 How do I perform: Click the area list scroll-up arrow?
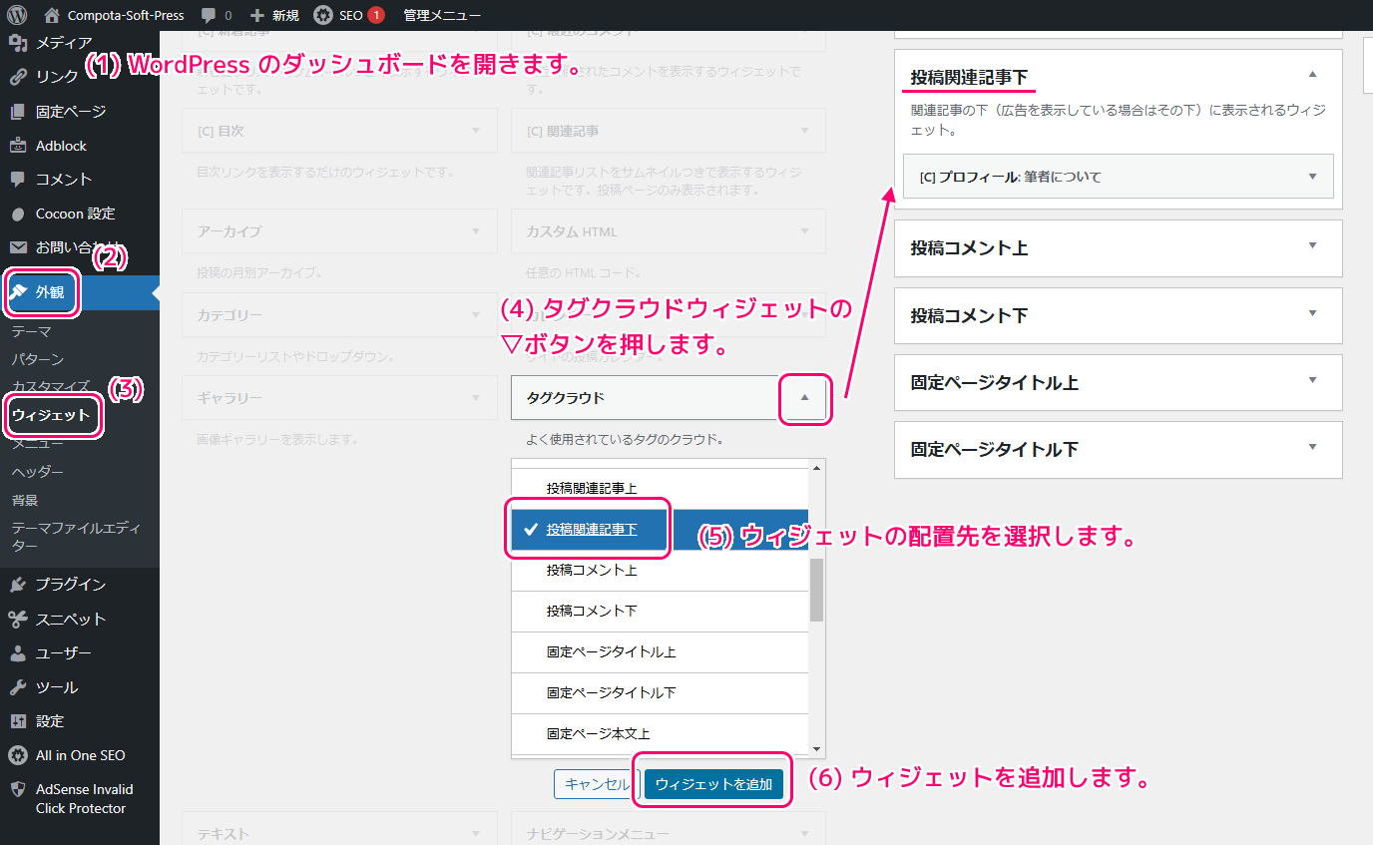click(x=816, y=468)
